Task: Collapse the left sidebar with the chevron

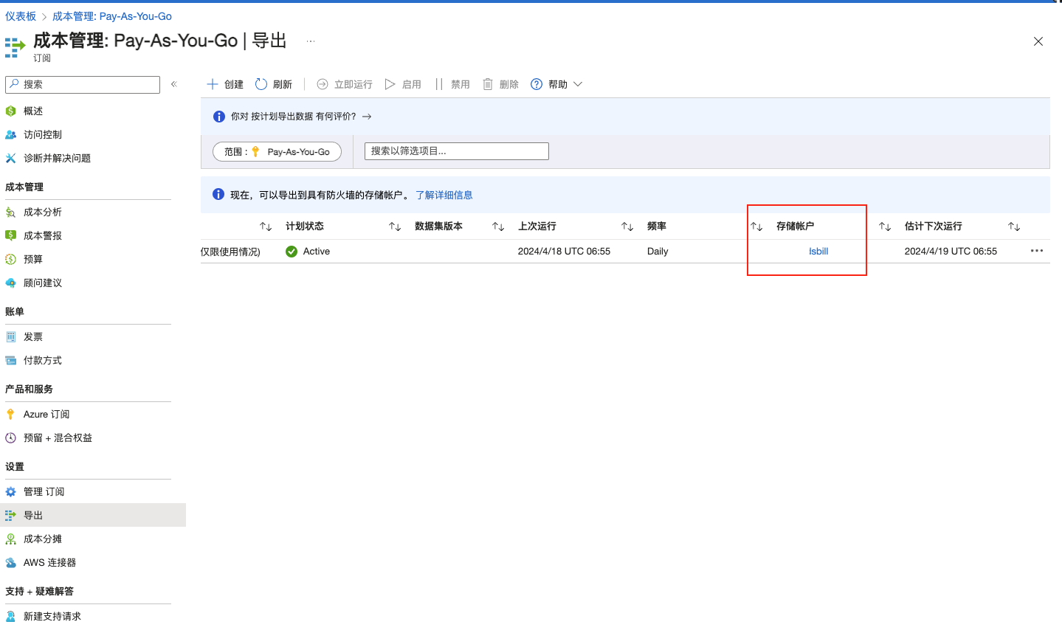Action: (x=174, y=84)
